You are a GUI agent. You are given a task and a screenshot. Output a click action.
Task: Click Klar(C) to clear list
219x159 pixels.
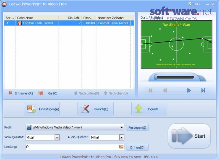click(52, 93)
